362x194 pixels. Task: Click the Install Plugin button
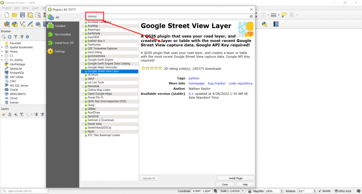[236, 178]
